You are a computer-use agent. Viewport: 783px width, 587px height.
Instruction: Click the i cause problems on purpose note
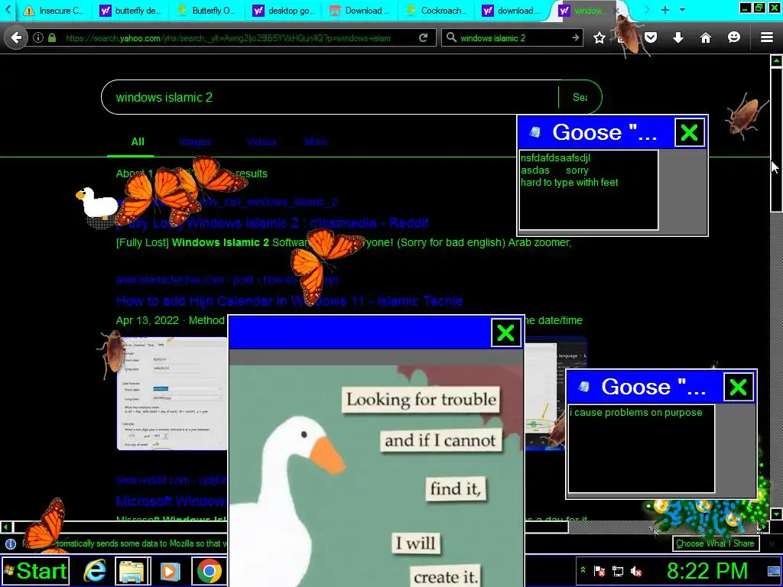(642, 448)
